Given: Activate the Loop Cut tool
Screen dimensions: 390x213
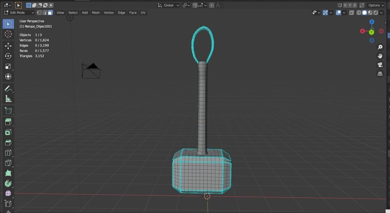Looking at the screenshot, I should click(x=8, y=153).
